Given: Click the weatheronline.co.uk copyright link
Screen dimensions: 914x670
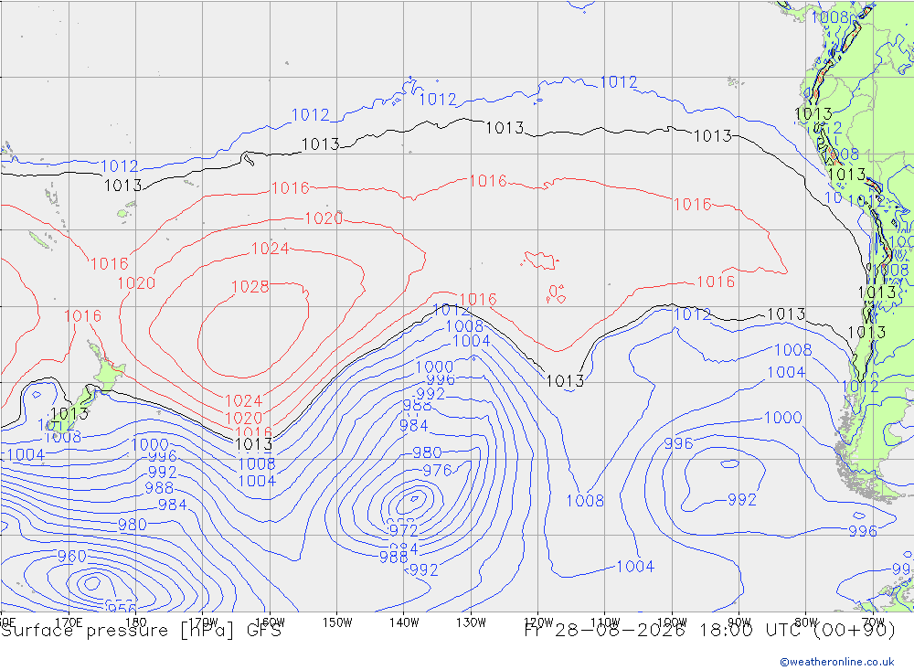Looking at the screenshot, I should tap(837, 662).
